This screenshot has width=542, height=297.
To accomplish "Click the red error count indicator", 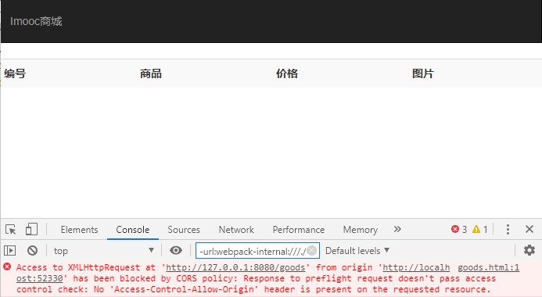I will (x=459, y=229).
